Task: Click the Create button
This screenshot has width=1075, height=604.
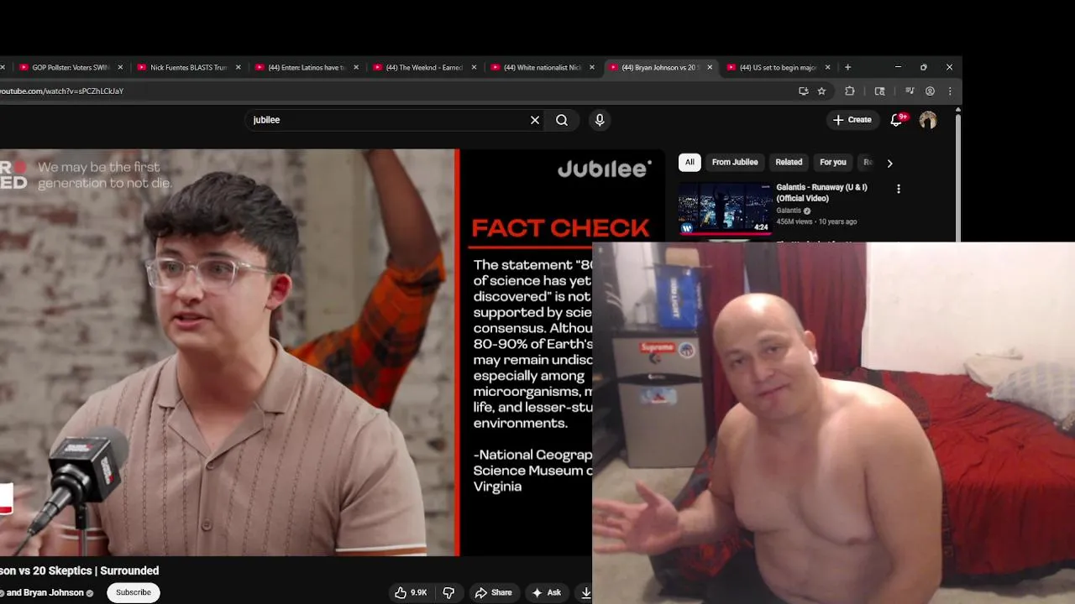Action: pyautogui.click(x=852, y=120)
